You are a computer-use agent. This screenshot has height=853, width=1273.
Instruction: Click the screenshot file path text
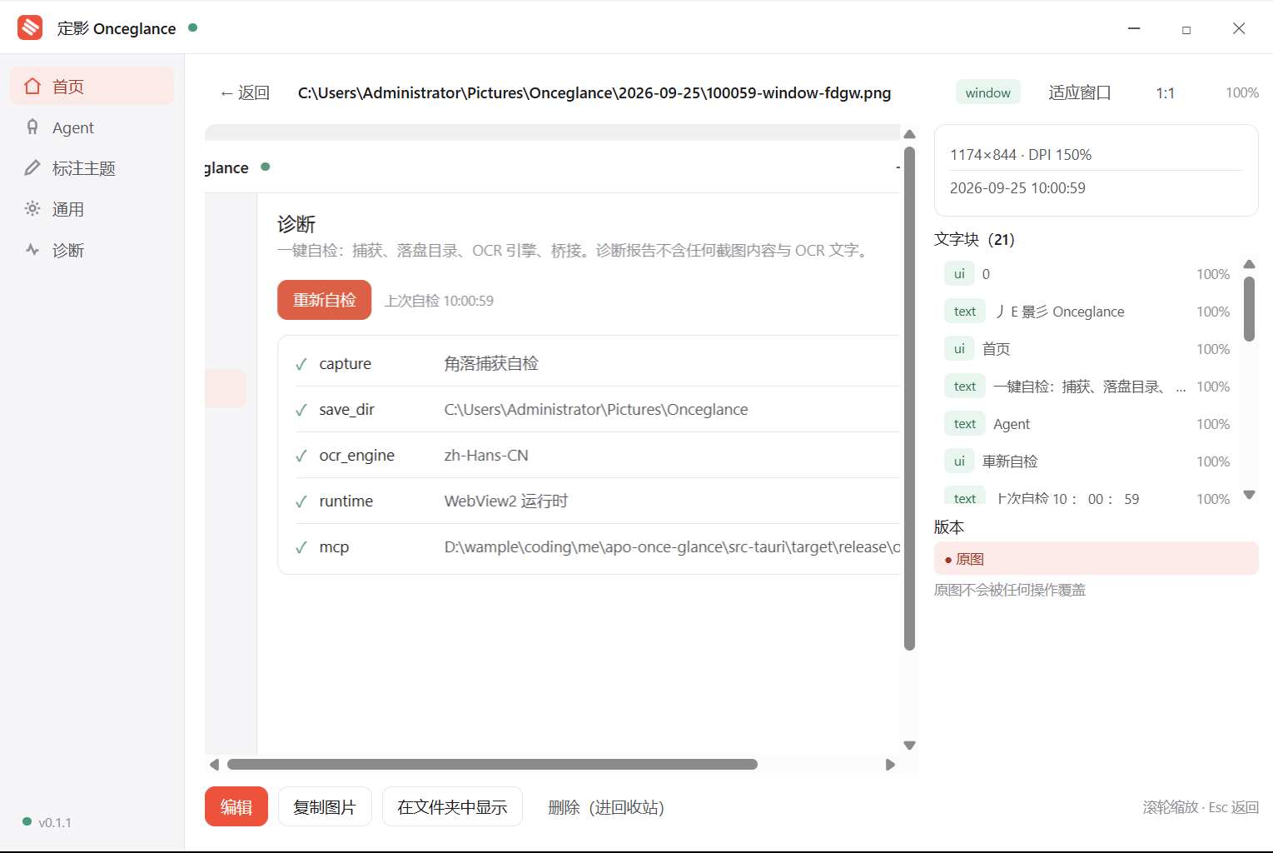pos(594,92)
